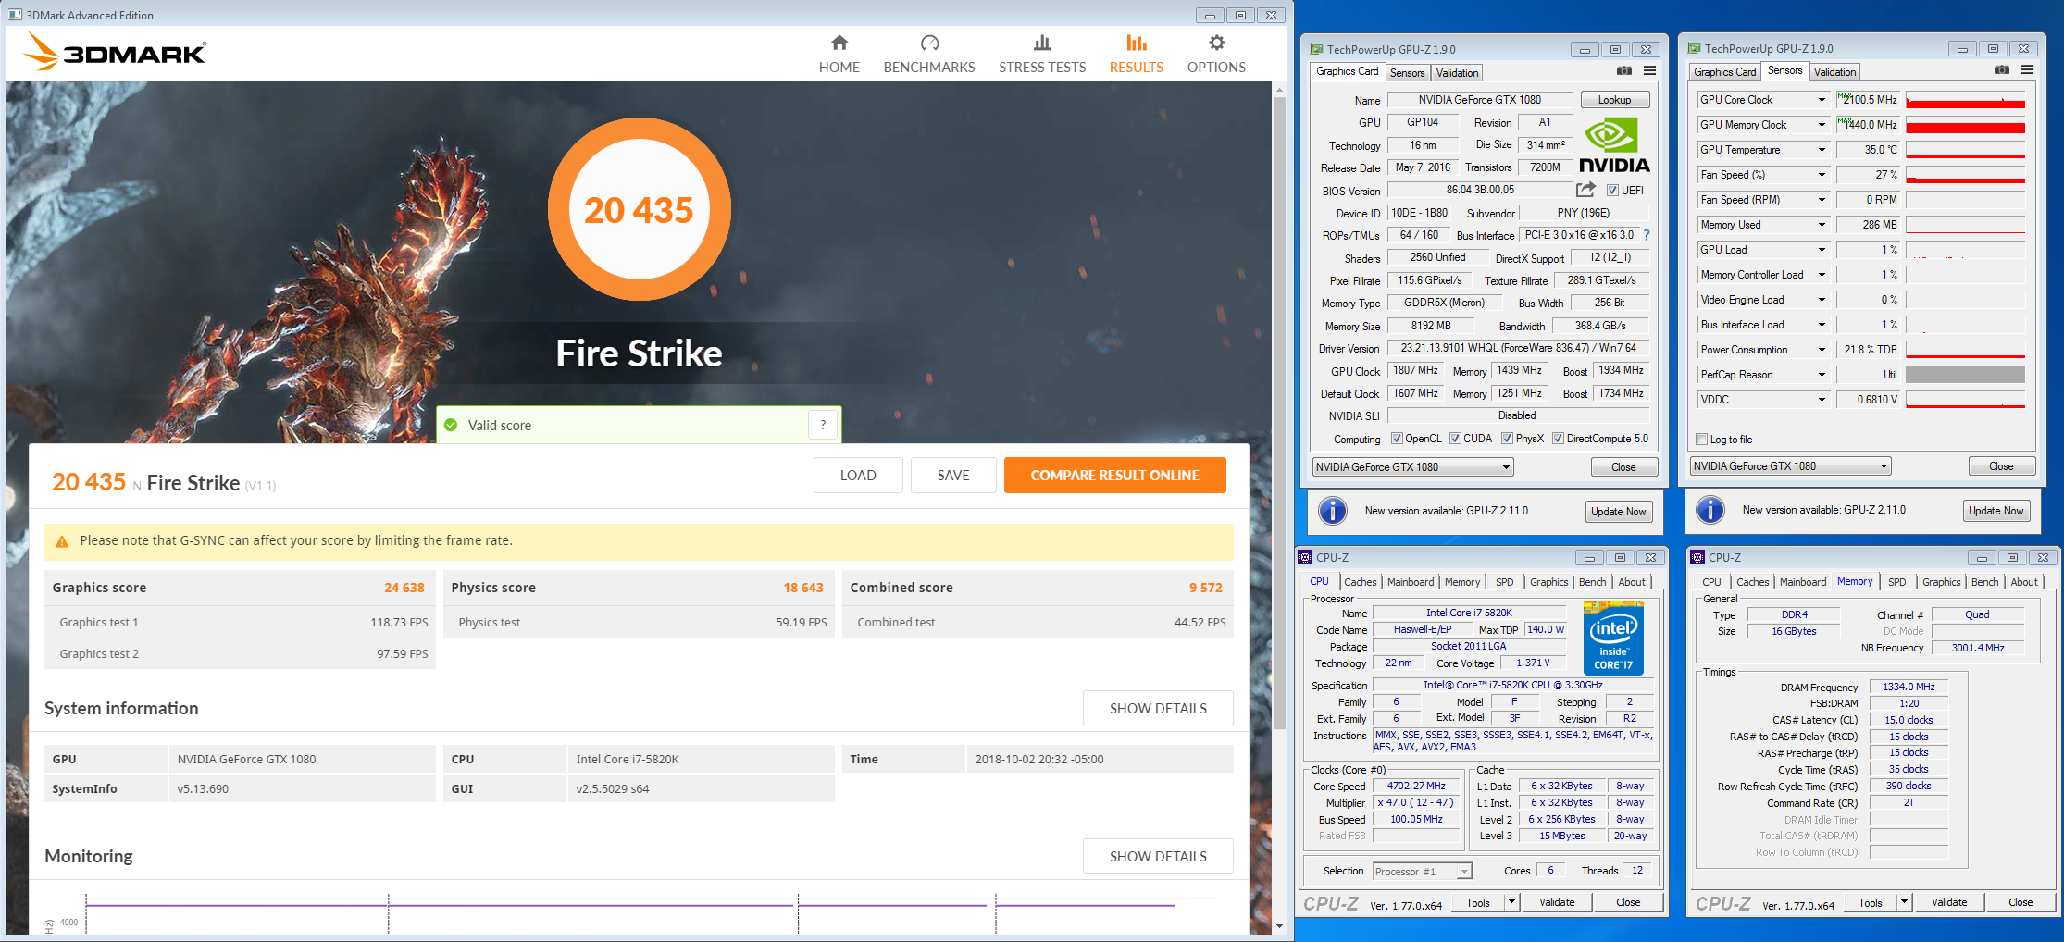Enable Log to file in GPU-Z Sensors

(x=1701, y=440)
